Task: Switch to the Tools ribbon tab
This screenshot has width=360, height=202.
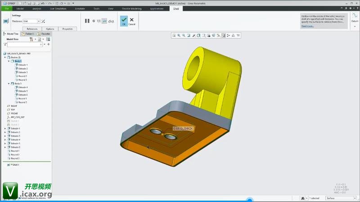Action: coord(96,9)
